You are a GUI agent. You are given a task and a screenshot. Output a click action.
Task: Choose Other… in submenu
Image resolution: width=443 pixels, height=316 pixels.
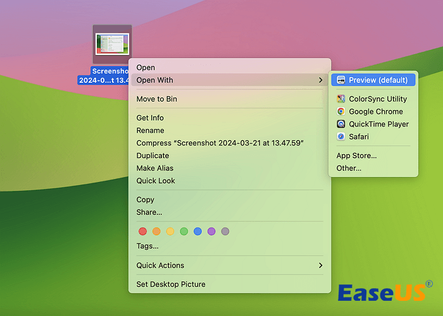click(373, 168)
